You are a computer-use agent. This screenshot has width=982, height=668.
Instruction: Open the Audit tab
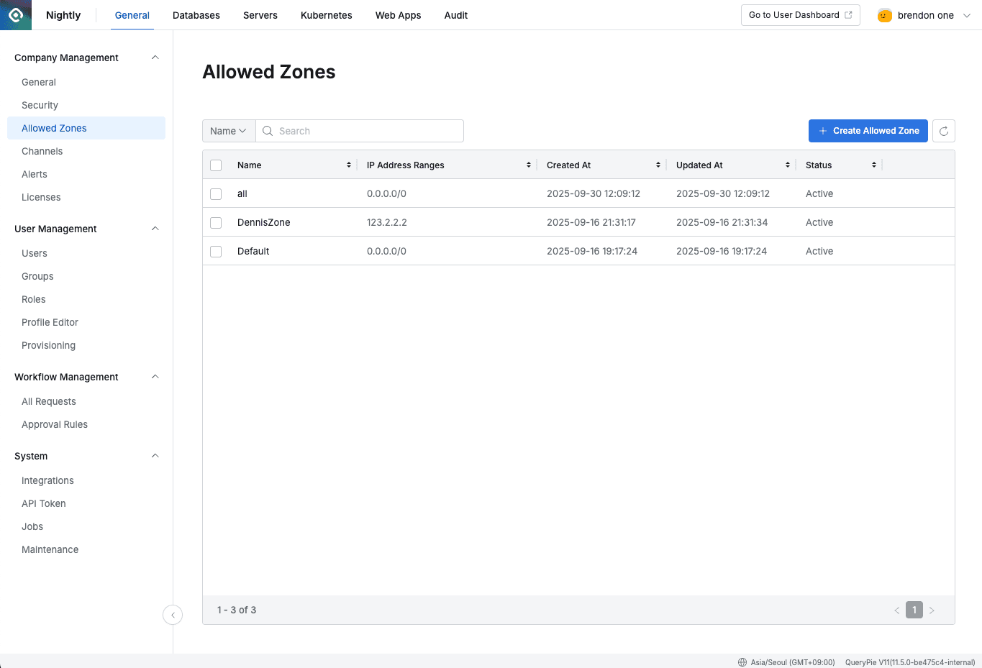click(x=455, y=15)
